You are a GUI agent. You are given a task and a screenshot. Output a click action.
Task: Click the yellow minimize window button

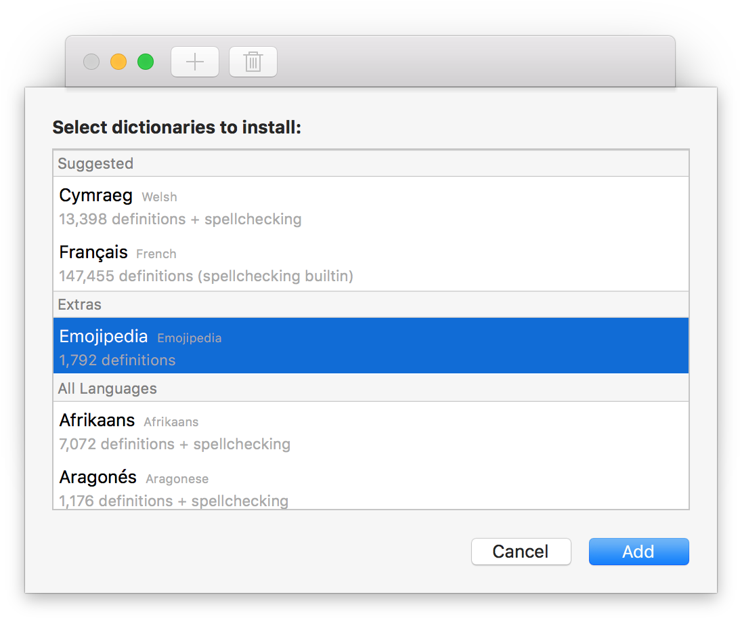point(118,62)
